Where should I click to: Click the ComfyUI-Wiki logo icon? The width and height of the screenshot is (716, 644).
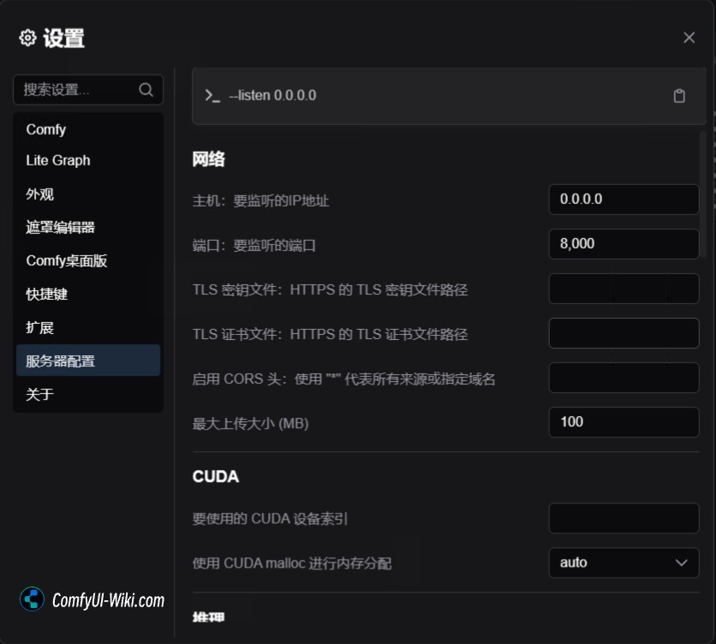[x=33, y=599]
